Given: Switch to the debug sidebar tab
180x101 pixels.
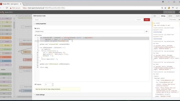Looking at the screenshot, I should (x=163, y=16).
